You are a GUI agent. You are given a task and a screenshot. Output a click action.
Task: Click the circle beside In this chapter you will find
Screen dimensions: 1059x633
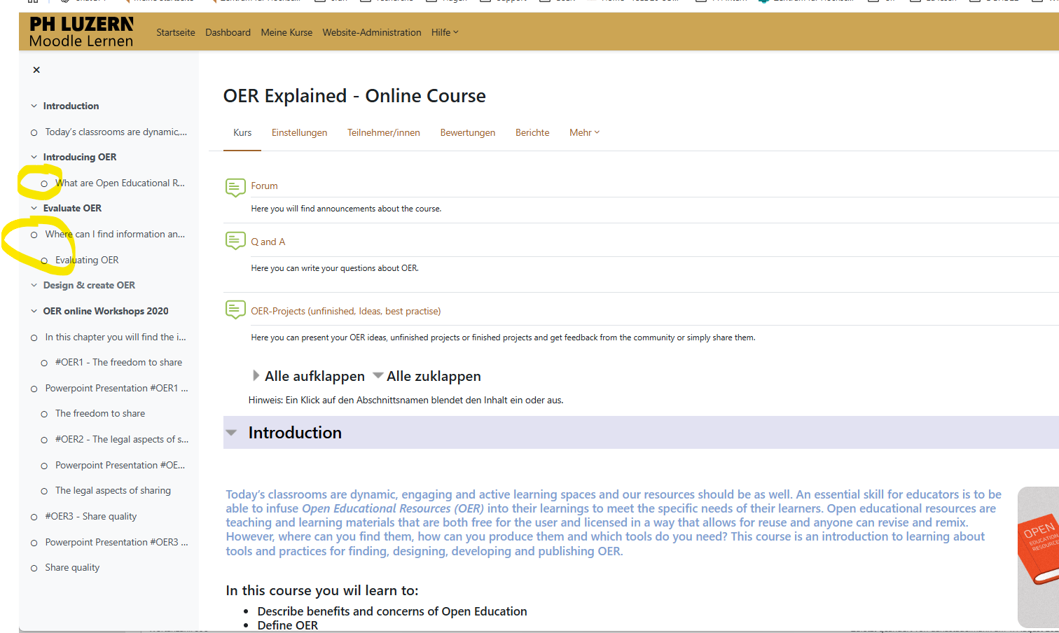click(x=34, y=338)
